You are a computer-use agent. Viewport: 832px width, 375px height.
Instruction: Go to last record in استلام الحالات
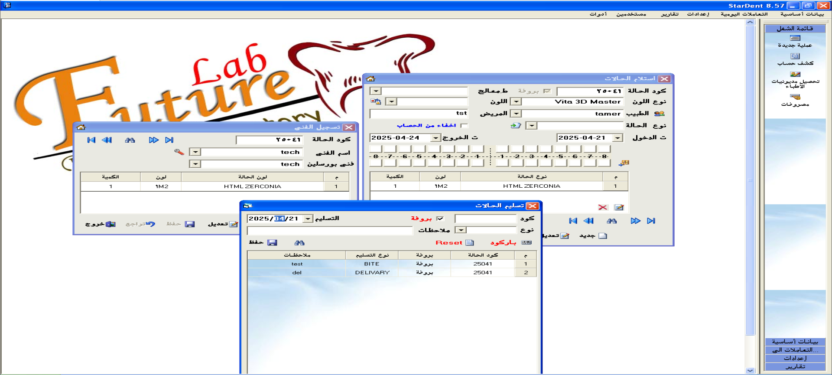click(x=651, y=221)
